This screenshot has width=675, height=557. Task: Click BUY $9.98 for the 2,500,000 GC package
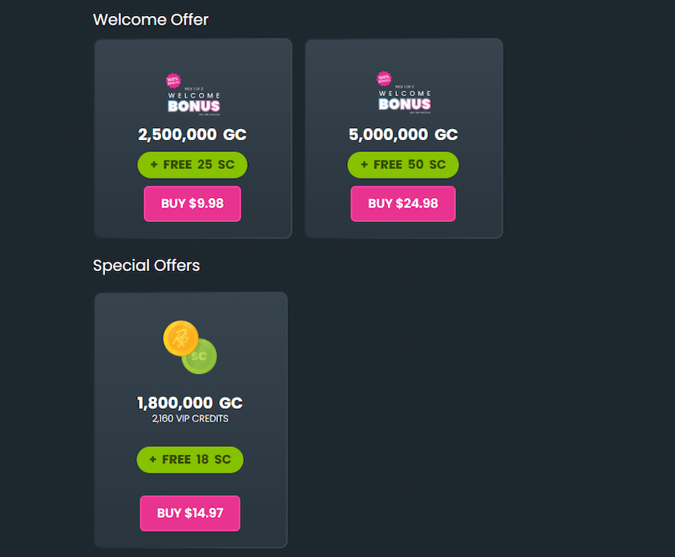tap(192, 204)
